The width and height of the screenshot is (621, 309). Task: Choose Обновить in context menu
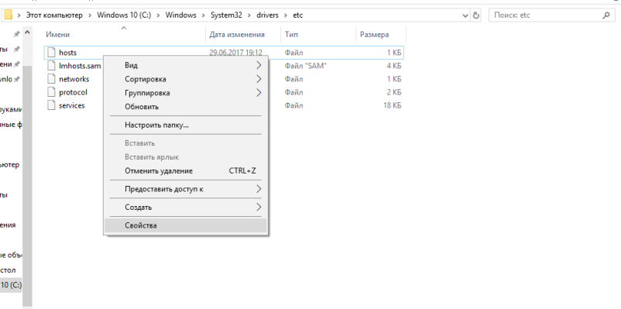coord(185,107)
